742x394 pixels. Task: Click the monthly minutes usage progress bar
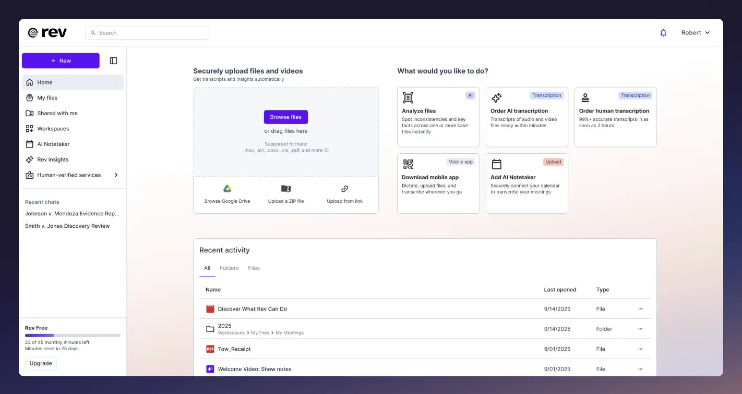tap(73, 335)
